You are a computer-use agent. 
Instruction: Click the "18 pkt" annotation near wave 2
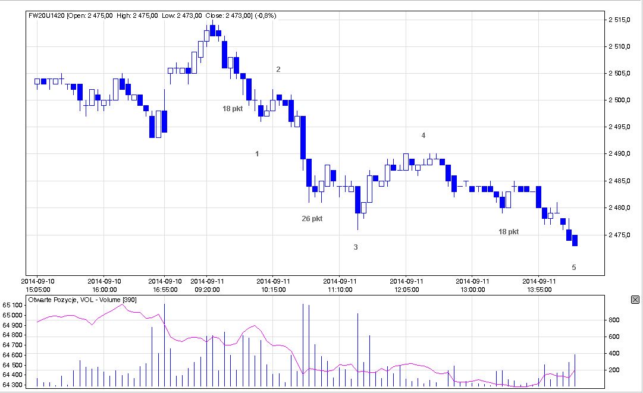click(x=233, y=109)
